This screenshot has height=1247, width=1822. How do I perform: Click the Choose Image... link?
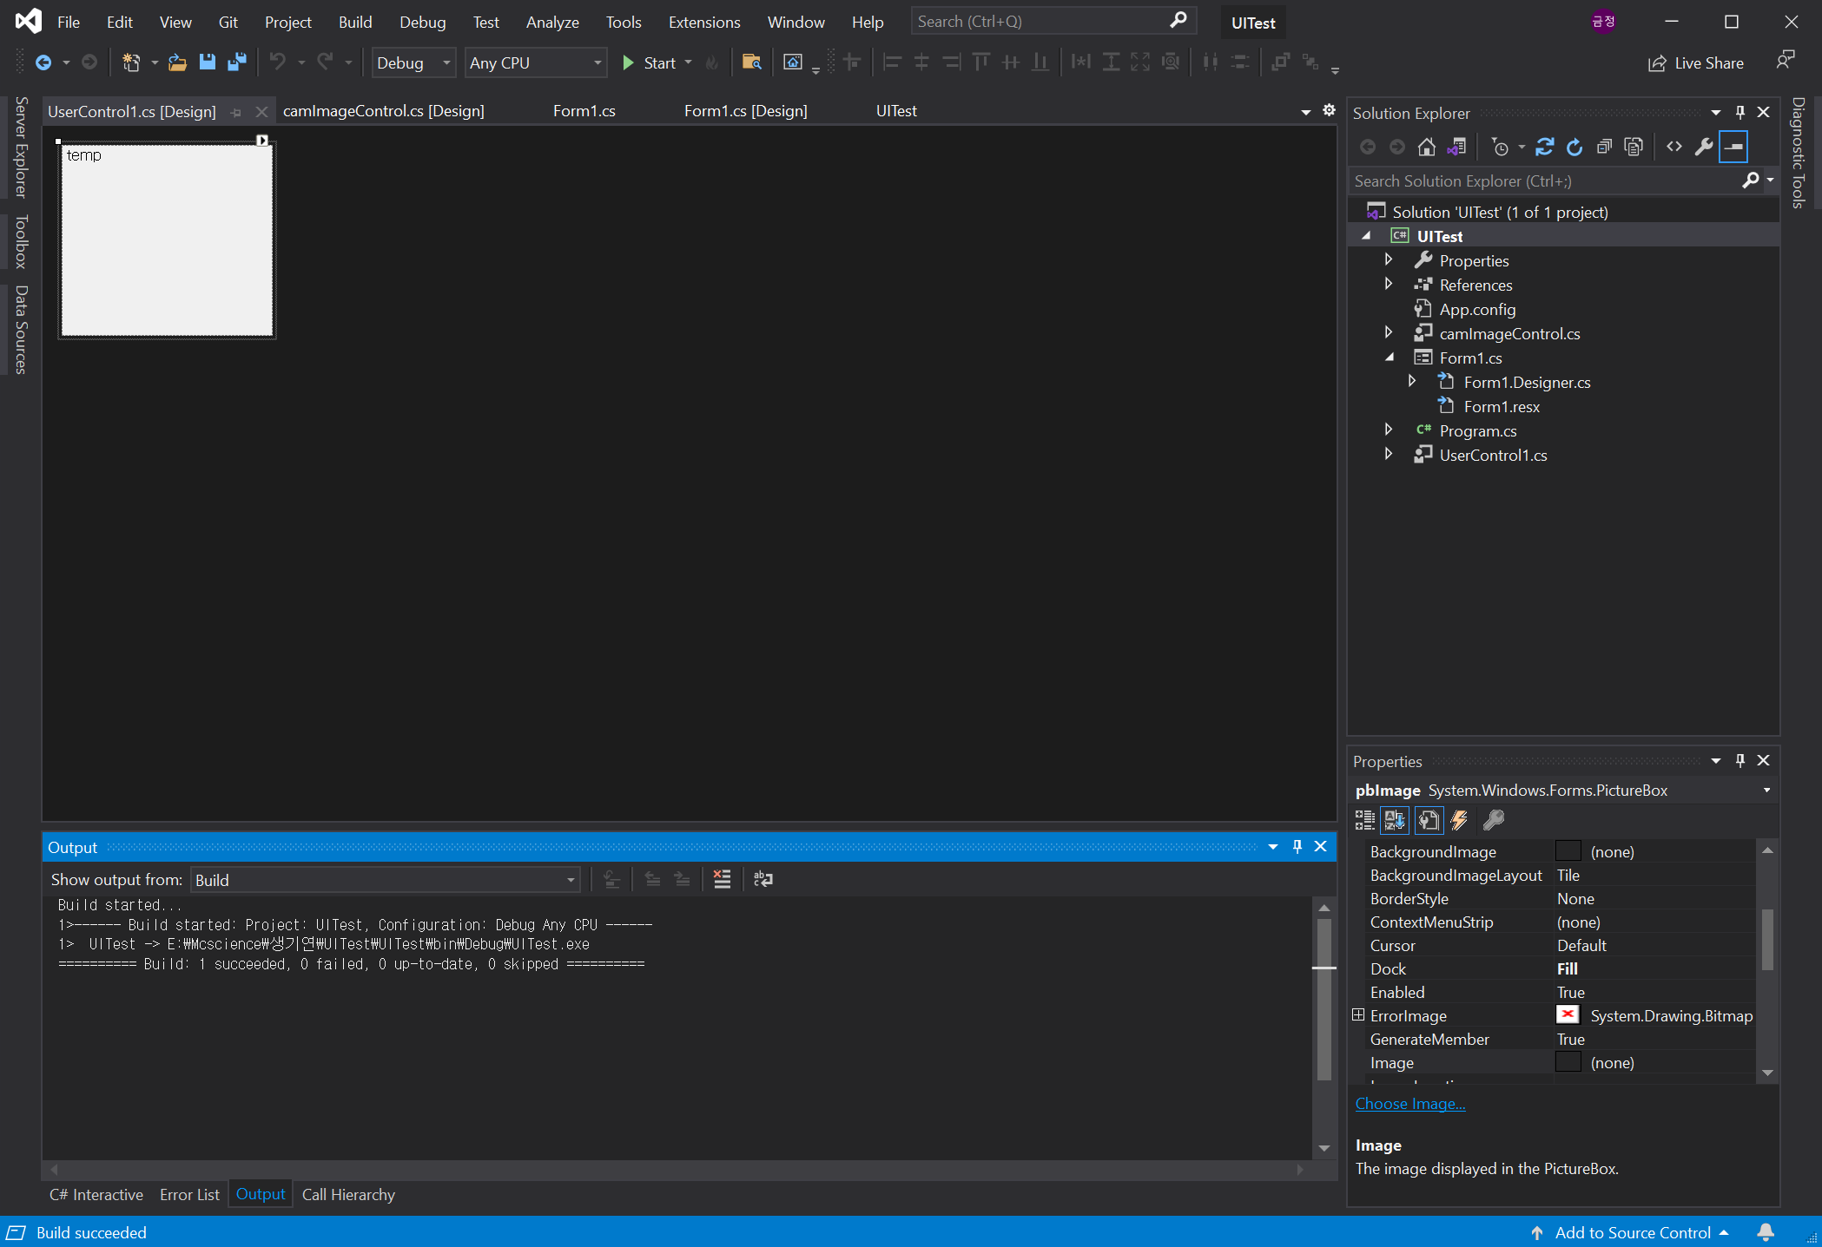[1409, 1104]
